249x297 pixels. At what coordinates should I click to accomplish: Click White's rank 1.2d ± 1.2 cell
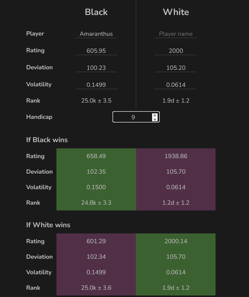click(176, 203)
